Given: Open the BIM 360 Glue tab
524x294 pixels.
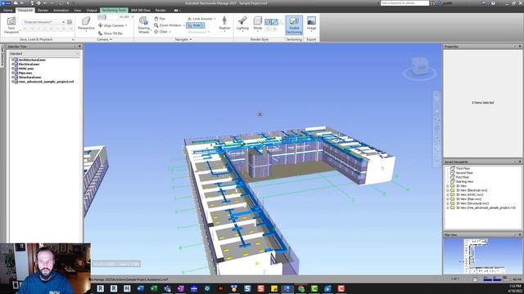Looking at the screenshot, I should (x=141, y=11).
